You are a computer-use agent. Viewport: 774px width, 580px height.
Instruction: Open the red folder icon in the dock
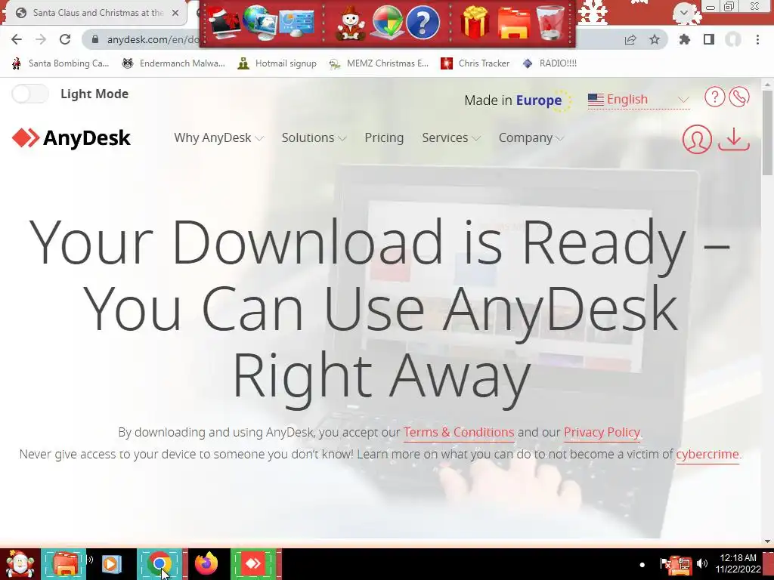tap(514, 23)
